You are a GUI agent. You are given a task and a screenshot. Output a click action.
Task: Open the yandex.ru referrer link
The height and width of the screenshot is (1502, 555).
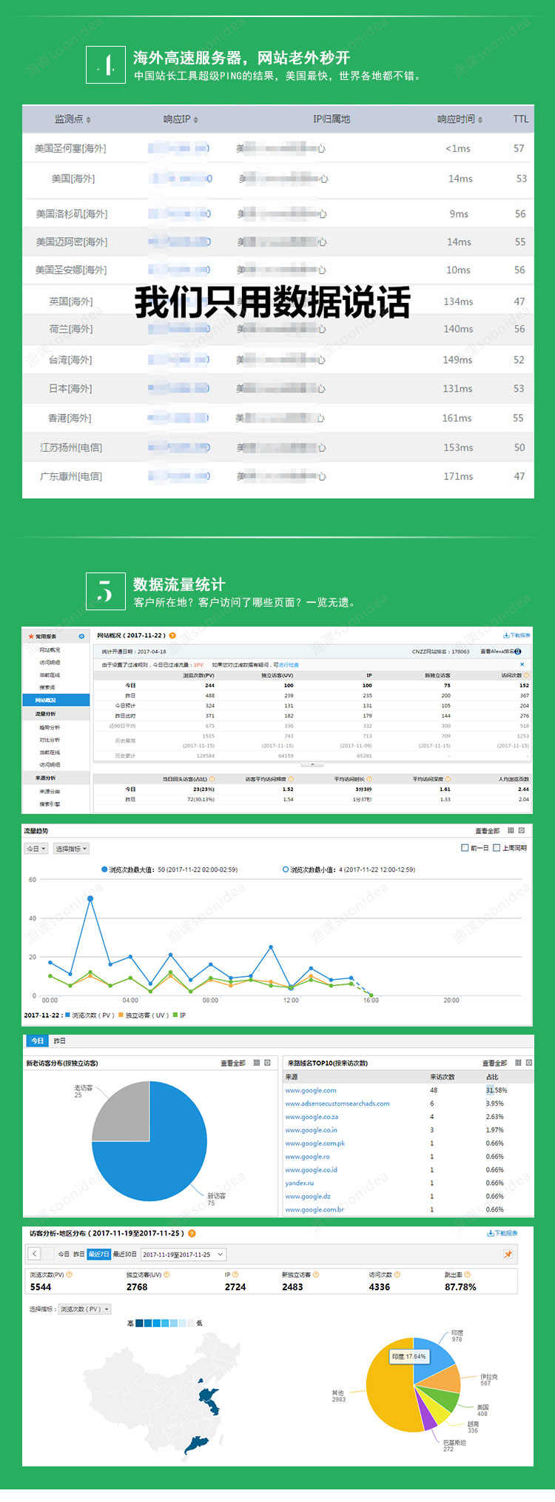click(300, 1184)
